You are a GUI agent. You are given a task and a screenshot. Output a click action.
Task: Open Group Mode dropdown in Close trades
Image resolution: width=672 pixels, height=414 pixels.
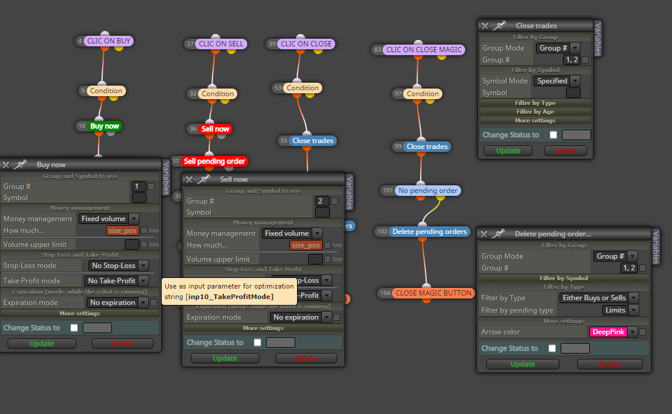[558, 48]
